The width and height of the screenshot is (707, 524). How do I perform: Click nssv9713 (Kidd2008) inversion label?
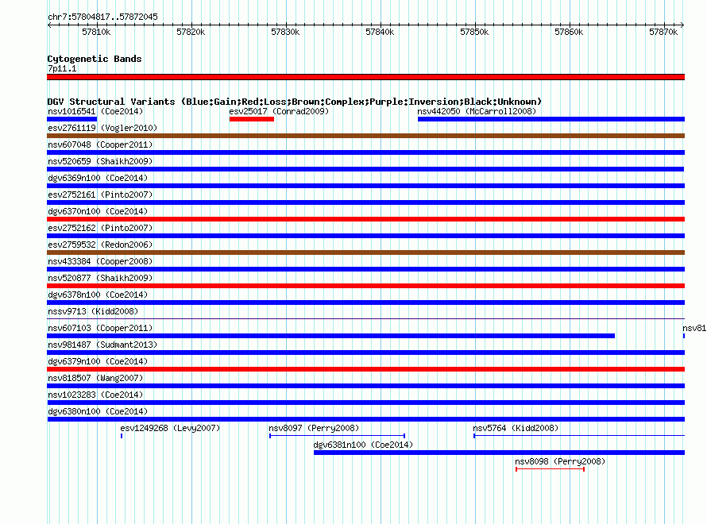[93, 311]
